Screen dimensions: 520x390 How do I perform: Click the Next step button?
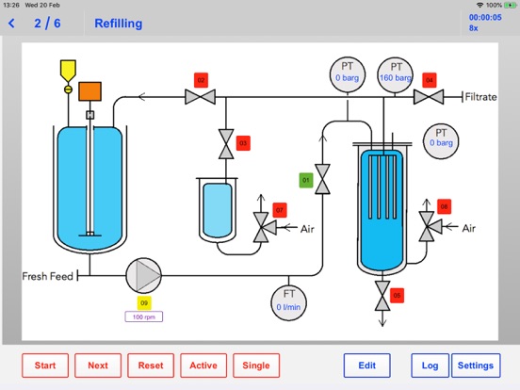pyautogui.click(x=98, y=366)
